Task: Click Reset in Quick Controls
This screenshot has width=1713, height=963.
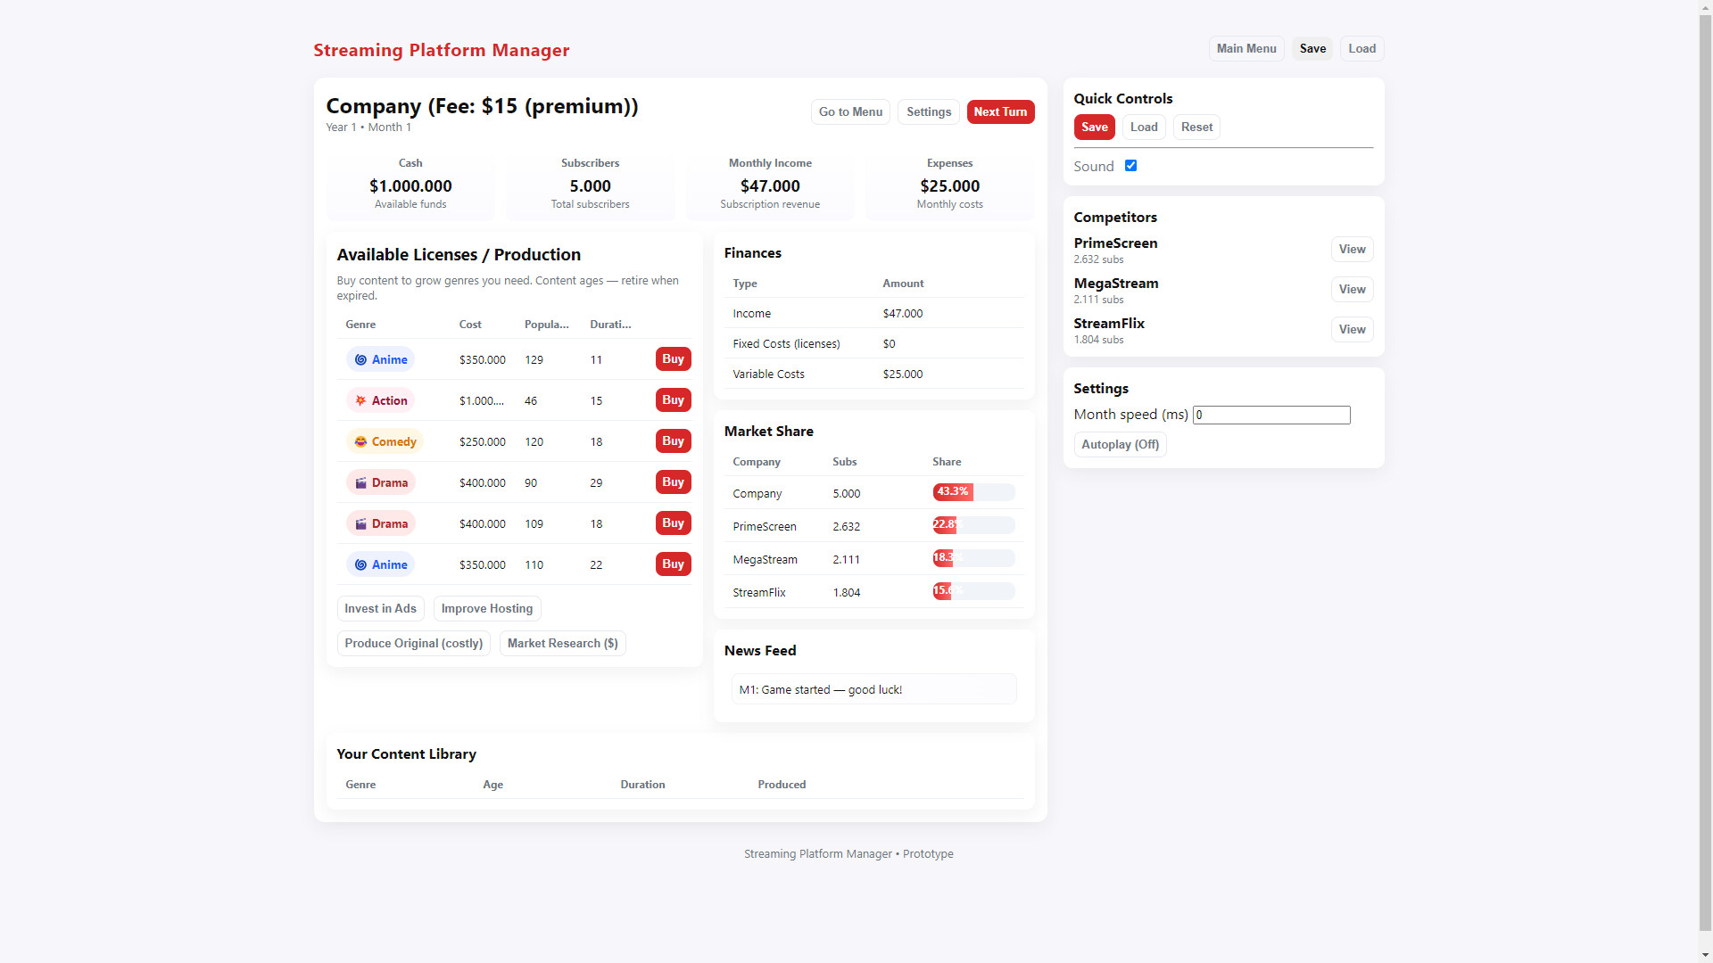Action: tap(1196, 127)
